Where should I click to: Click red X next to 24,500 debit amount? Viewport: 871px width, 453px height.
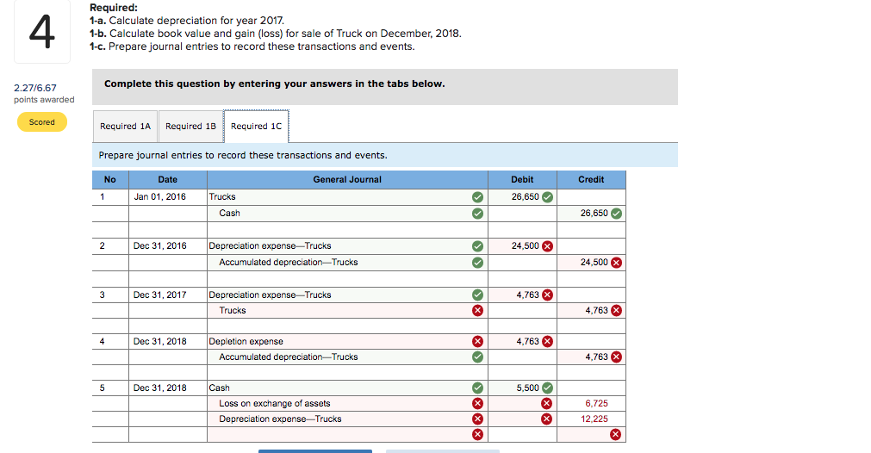pyautogui.click(x=547, y=246)
